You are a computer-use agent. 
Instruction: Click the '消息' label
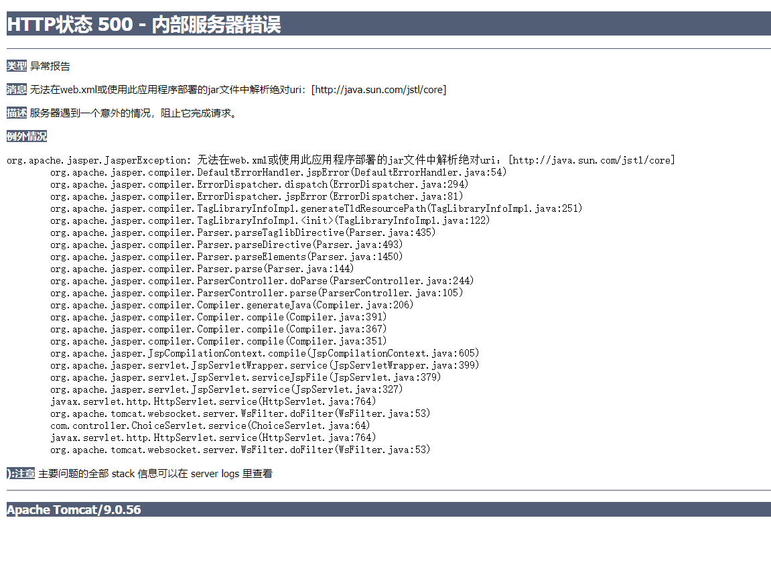point(17,90)
